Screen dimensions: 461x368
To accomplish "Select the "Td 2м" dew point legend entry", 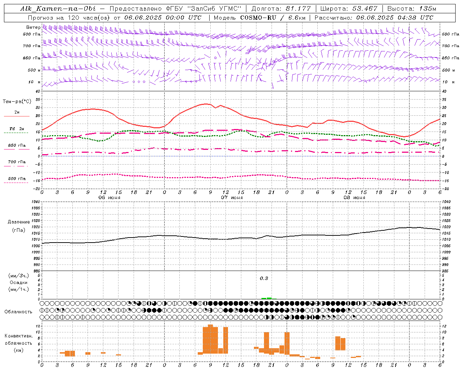I will pos(17,129).
